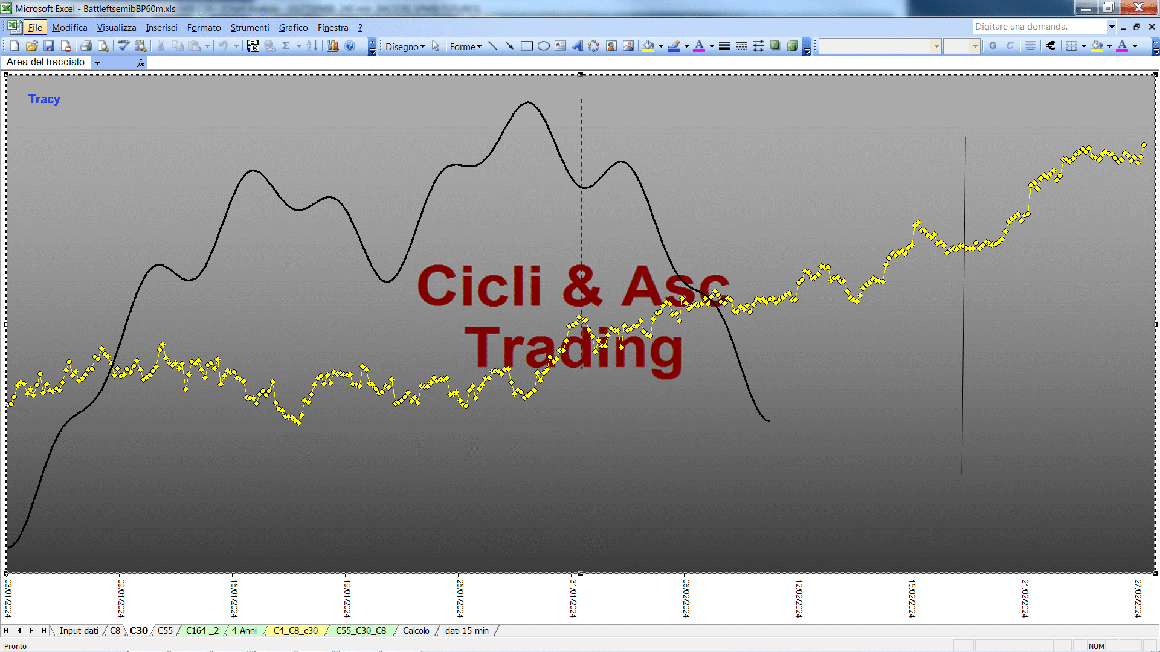Apply drawing Fill Color yellow bucket
1160x652 pixels.
coord(648,46)
